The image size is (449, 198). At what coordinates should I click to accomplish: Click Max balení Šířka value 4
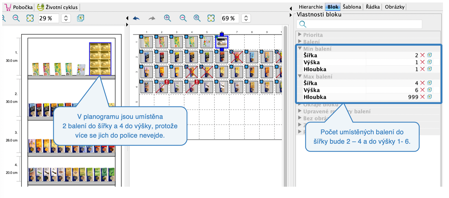pyautogui.click(x=416, y=83)
